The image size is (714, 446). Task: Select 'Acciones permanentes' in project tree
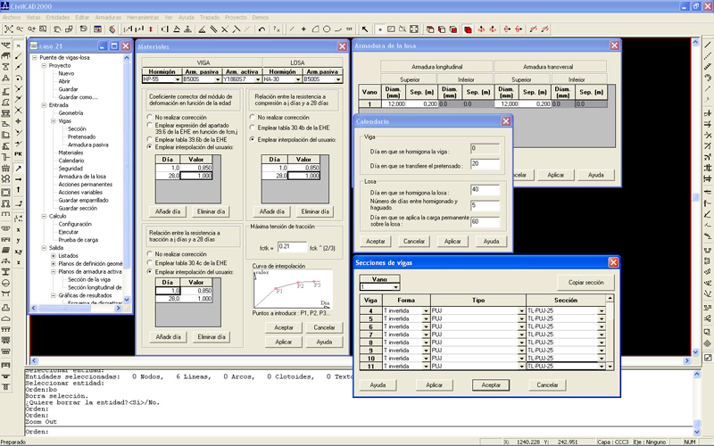coord(87,185)
